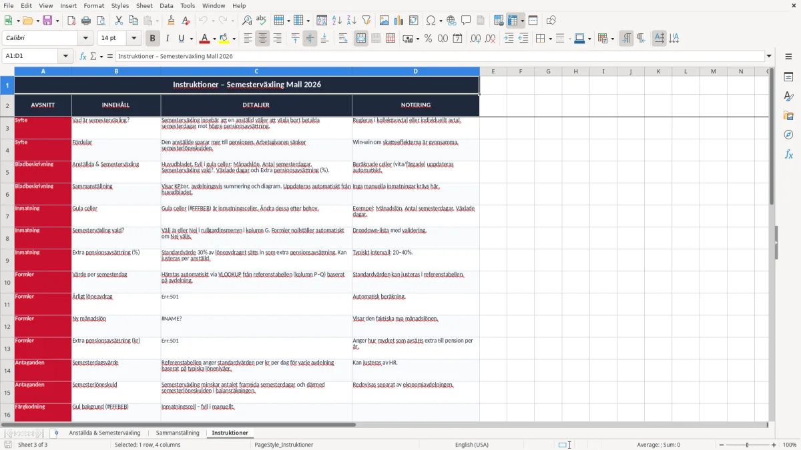Export directly as PDF
The height and width of the screenshot is (450, 801).
(x=71, y=21)
